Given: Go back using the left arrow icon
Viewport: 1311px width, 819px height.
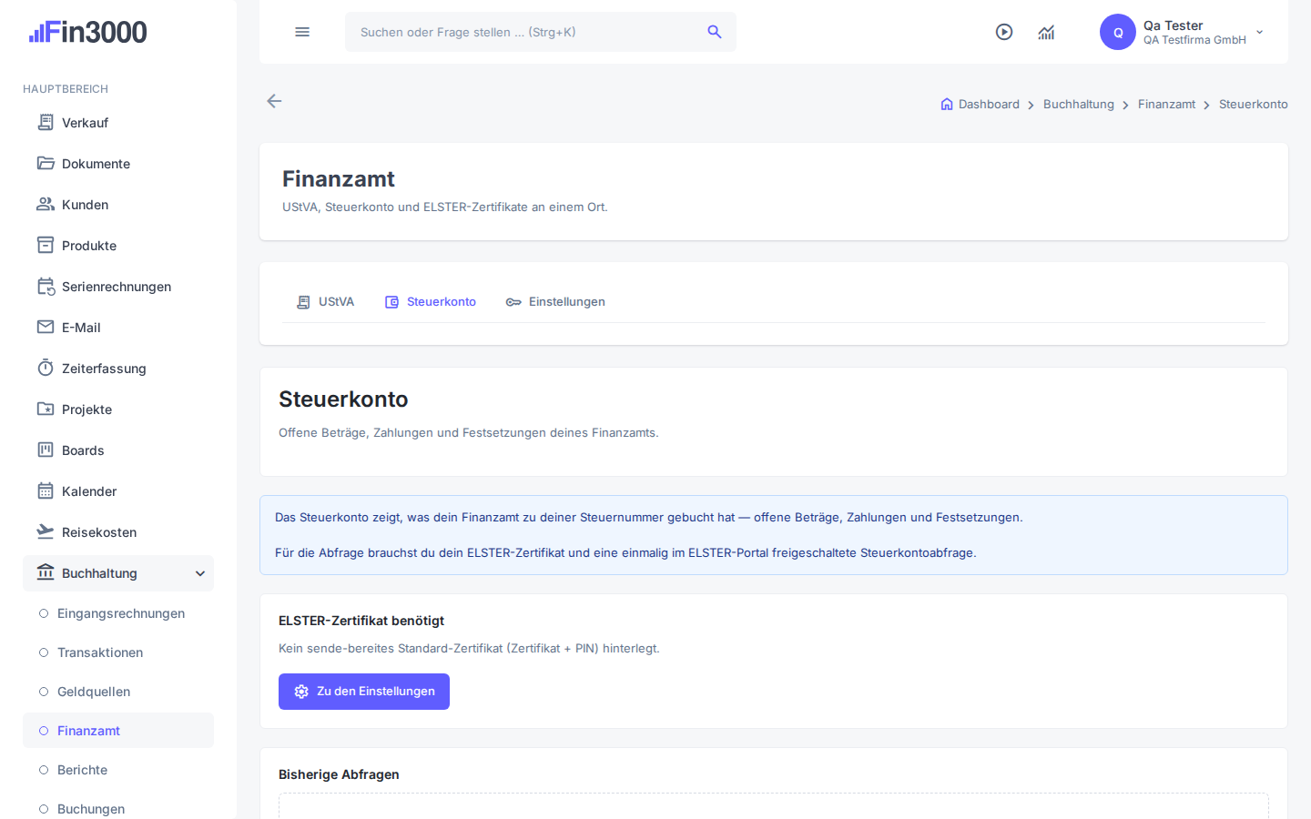Looking at the screenshot, I should pyautogui.click(x=274, y=101).
